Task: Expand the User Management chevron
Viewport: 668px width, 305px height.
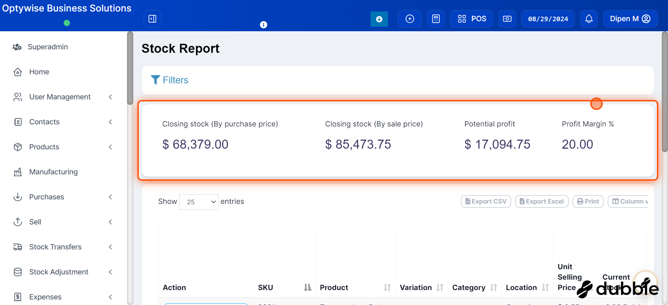Action: (x=110, y=97)
